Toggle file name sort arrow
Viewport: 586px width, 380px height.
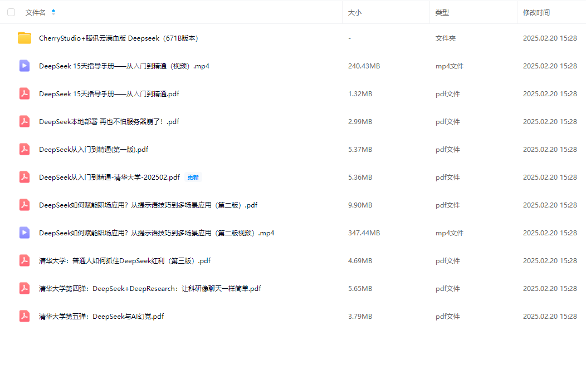[x=53, y=12]
